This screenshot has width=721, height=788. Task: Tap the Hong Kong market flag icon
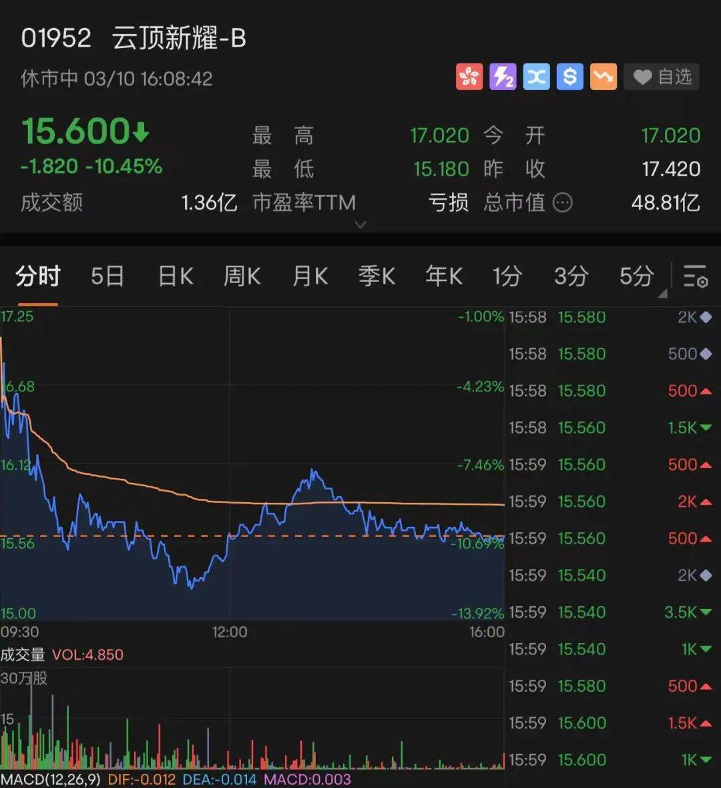pyautogui.click(x=469, y=77)
